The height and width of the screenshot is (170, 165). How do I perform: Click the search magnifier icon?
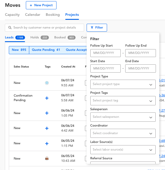point(10,28)
